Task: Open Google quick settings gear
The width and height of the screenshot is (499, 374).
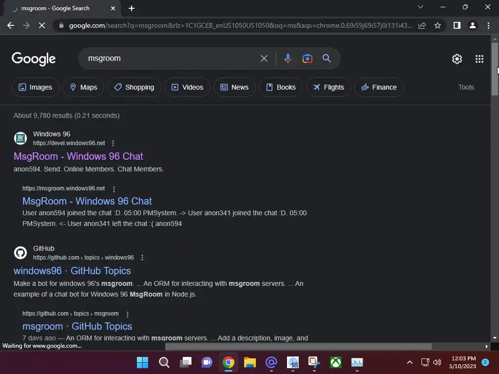Action: [457, 59]
